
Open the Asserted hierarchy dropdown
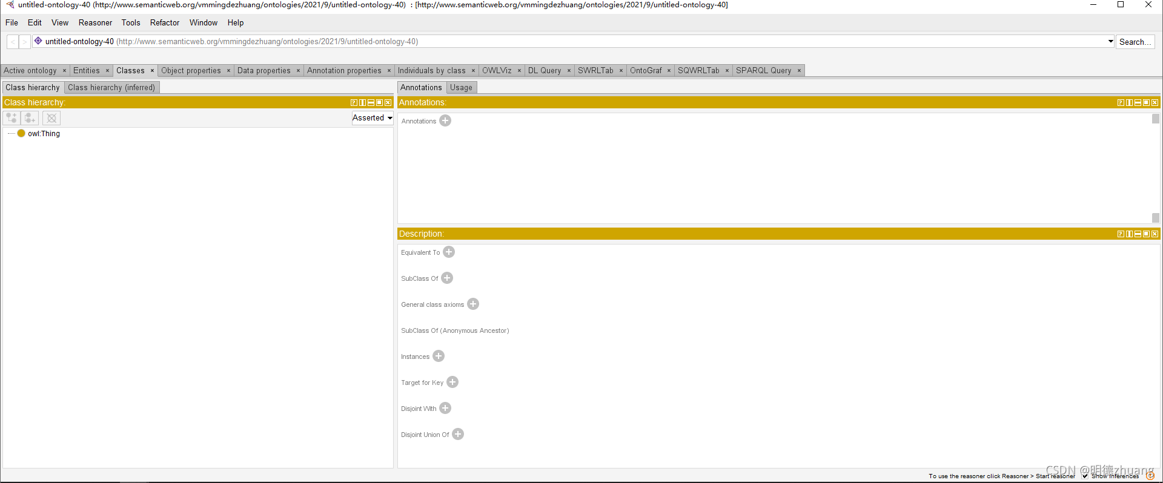pos(373,118)
